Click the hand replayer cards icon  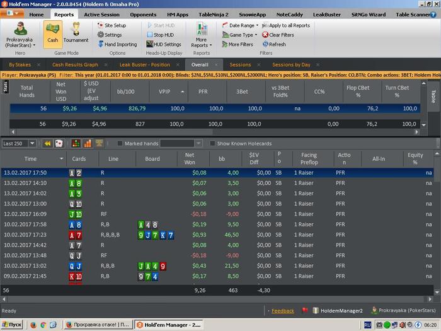click(x=59, y=144)
